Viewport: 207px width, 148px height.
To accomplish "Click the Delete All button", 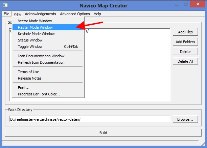I will tap(185, 61).
